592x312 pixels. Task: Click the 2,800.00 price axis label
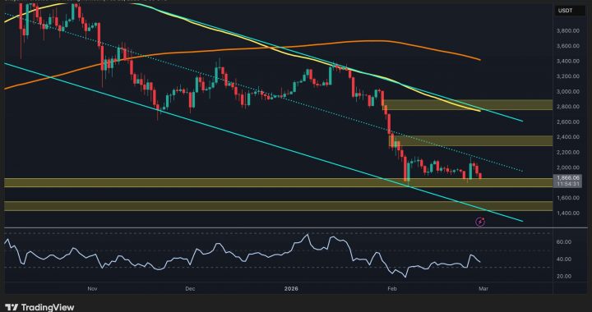coord(569,107)
